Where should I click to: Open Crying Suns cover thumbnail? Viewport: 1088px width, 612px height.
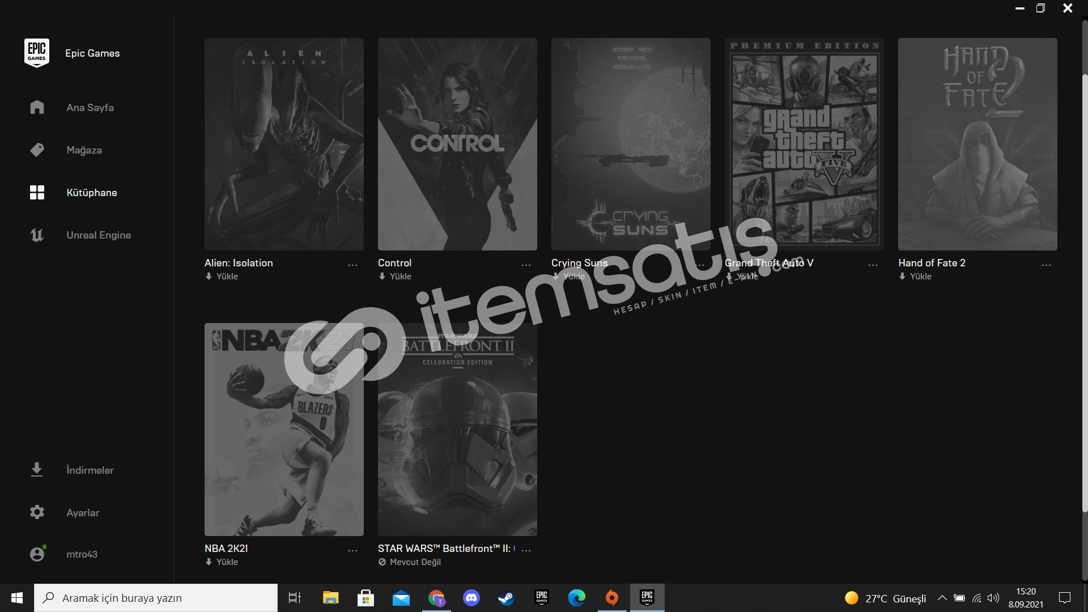[x=631, y=144]
